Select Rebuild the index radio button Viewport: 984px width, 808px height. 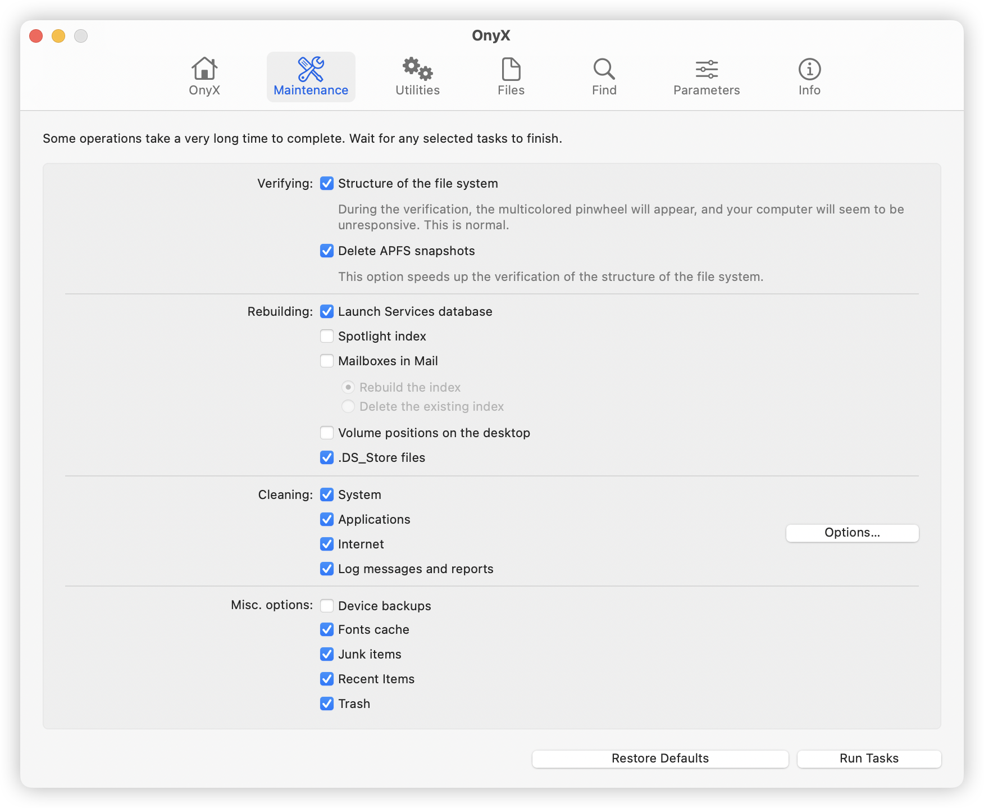pyautogui.click(x=348, y=387)
